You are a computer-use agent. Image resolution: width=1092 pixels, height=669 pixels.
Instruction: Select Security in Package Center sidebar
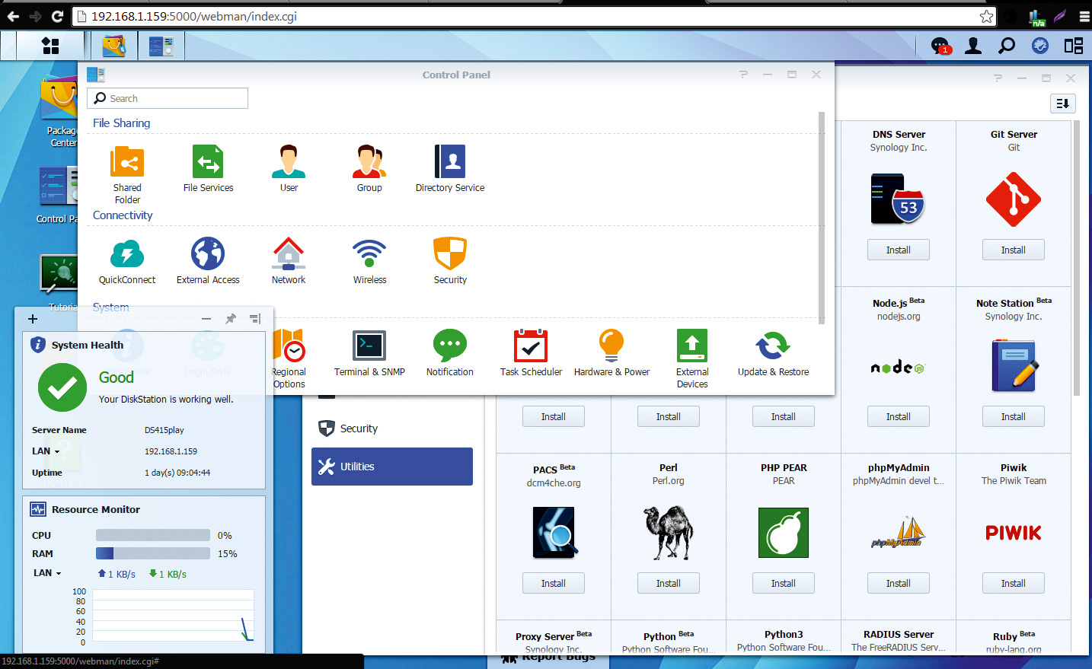click(x=392, y=428)
